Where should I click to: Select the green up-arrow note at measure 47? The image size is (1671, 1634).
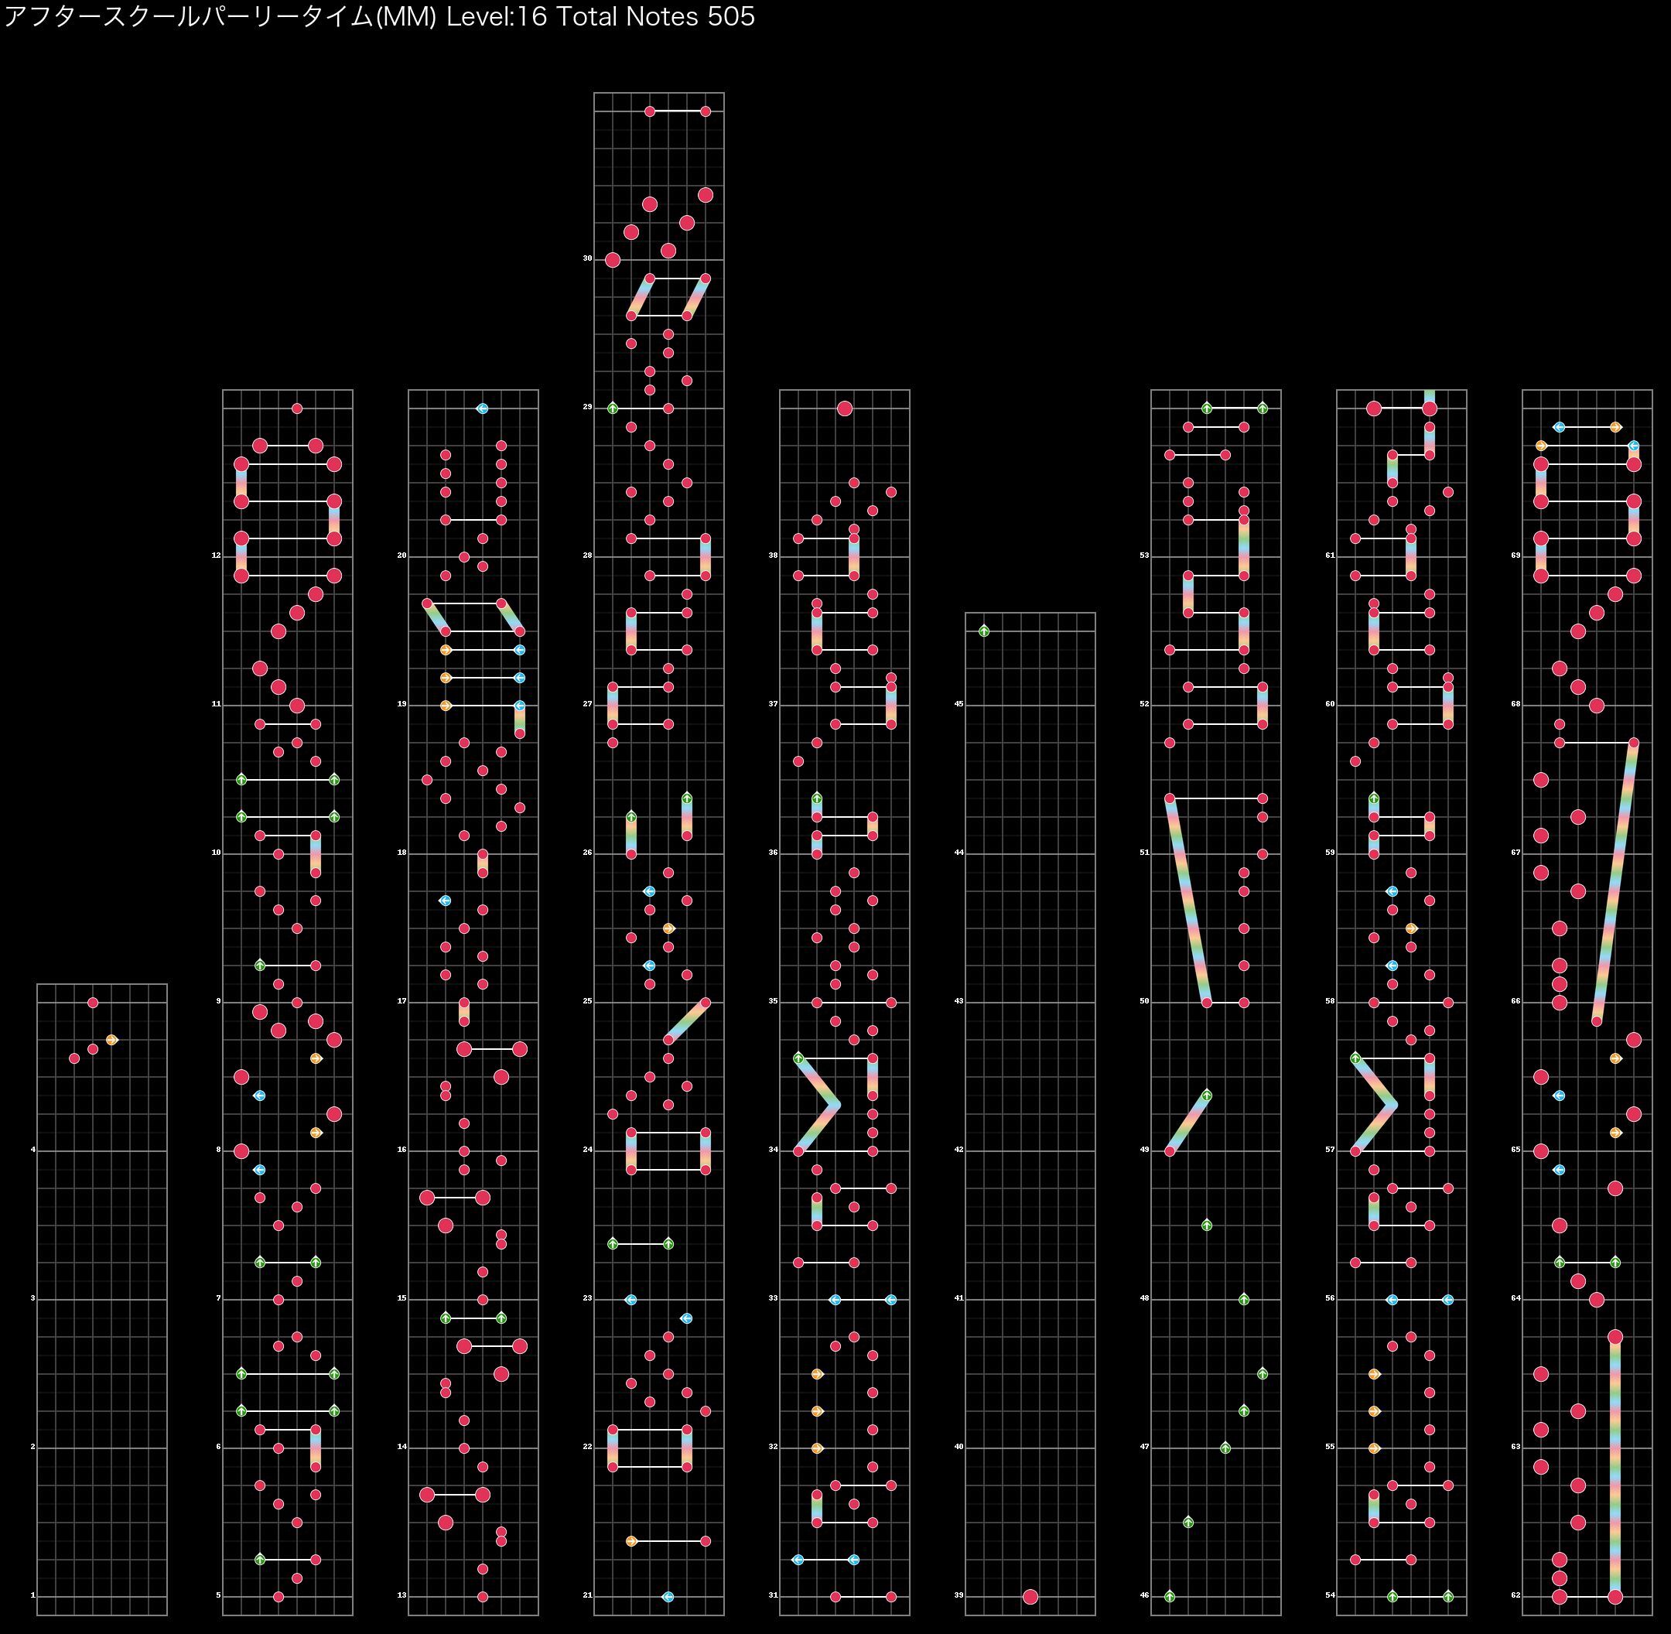coord(1225,1448)
